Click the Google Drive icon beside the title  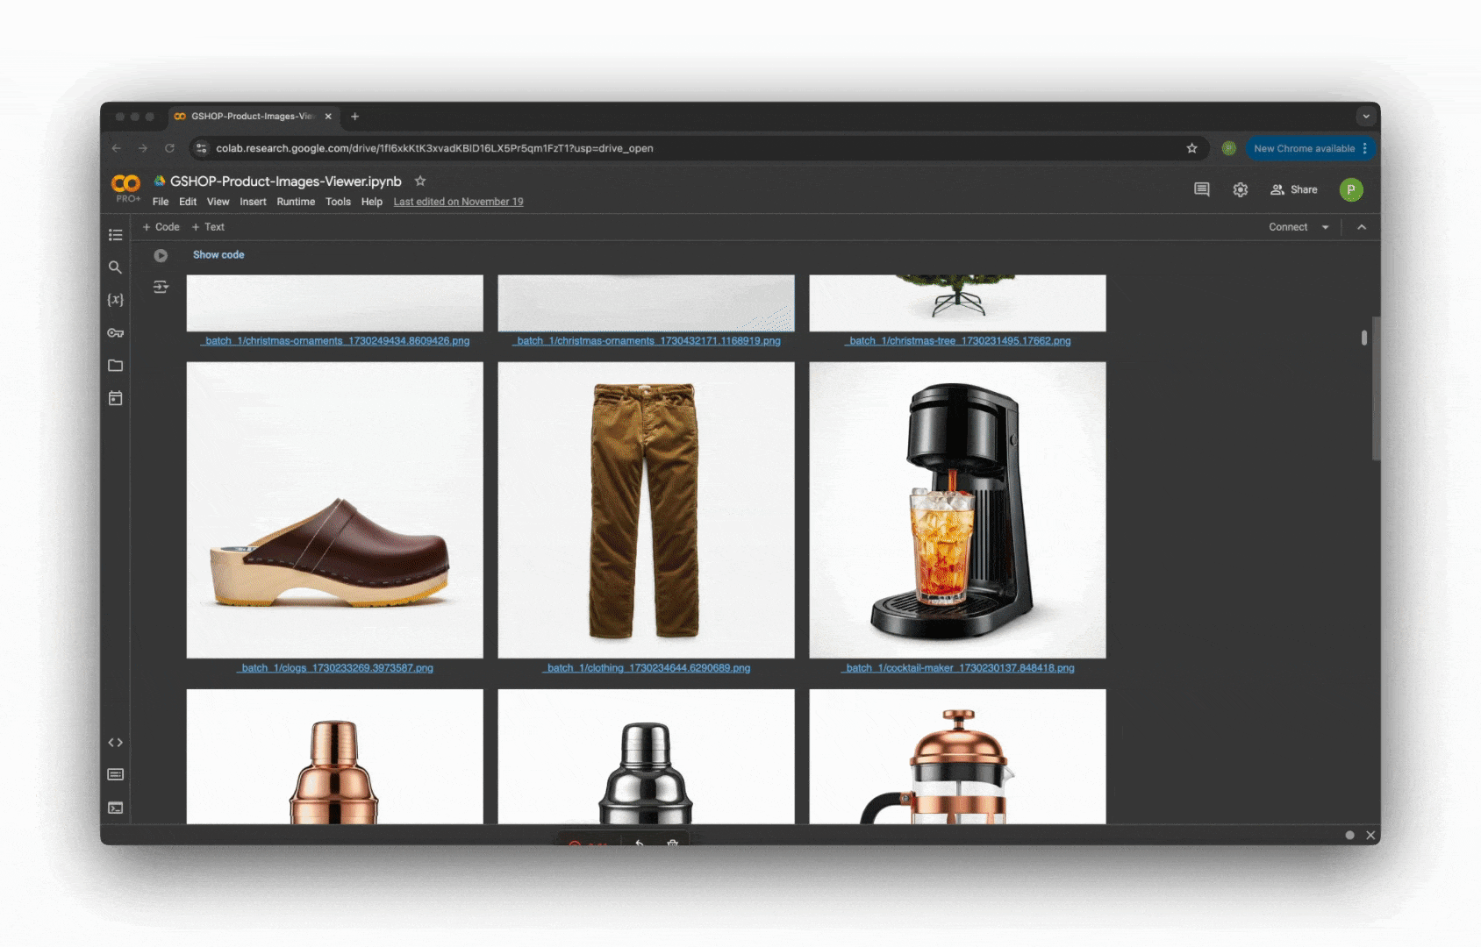tap(160, 181)
